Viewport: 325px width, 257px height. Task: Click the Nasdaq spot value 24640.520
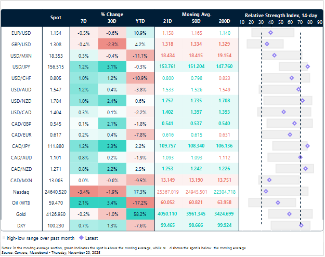(x=55, y=191)
